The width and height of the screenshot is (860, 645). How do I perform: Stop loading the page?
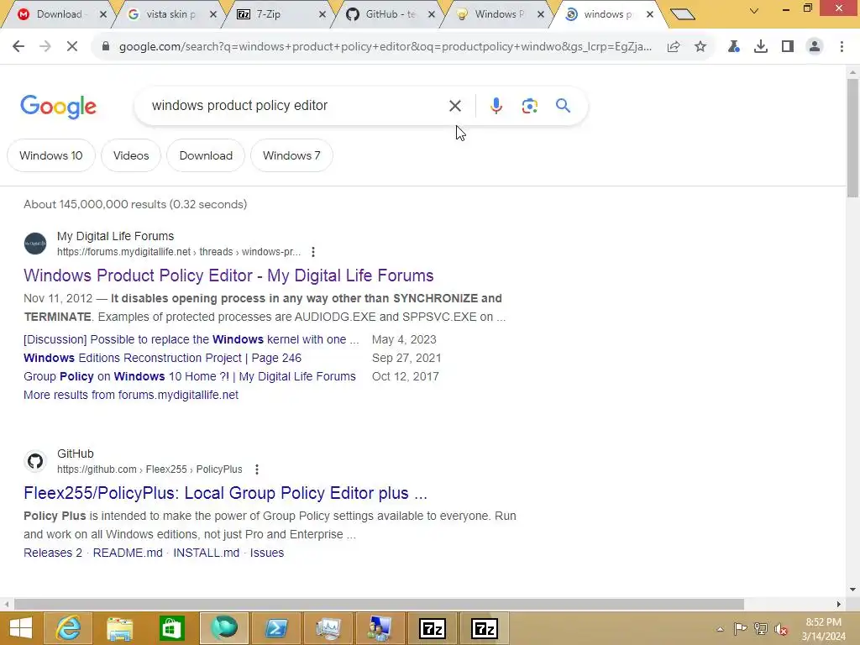(x=72, y=47)
